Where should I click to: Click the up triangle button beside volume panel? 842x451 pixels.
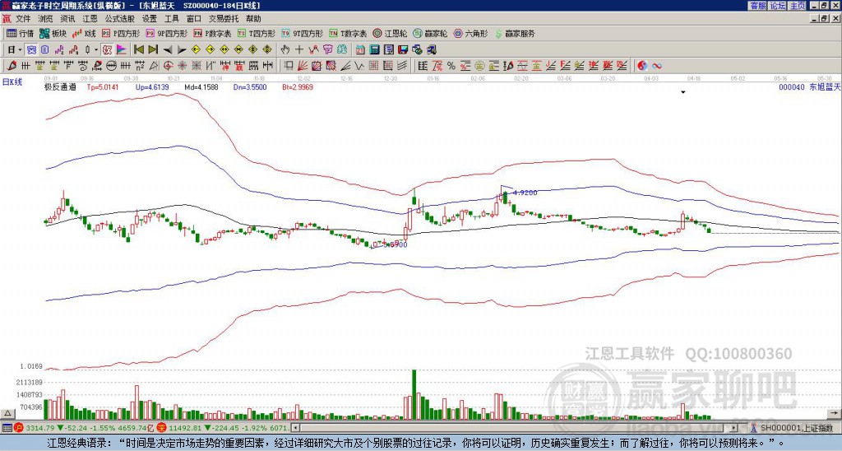click(7, 413)
